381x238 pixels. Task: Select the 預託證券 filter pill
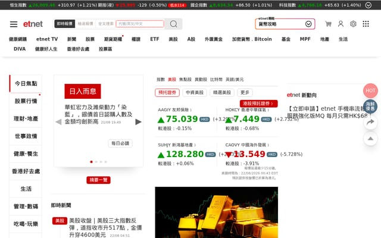(x=167, y=93)
